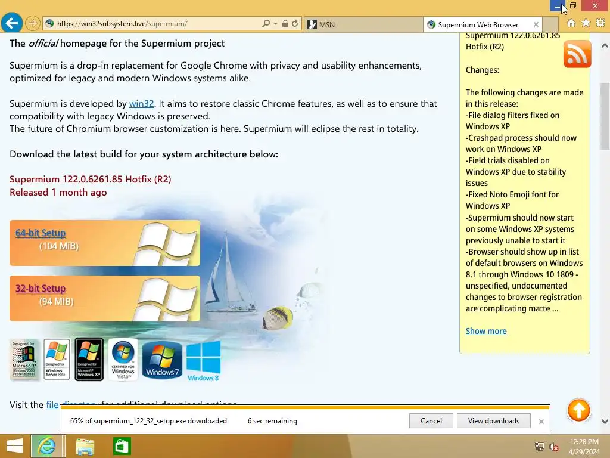
Task: Click the muted volume tray icon
Action: (x=553, y=447)
